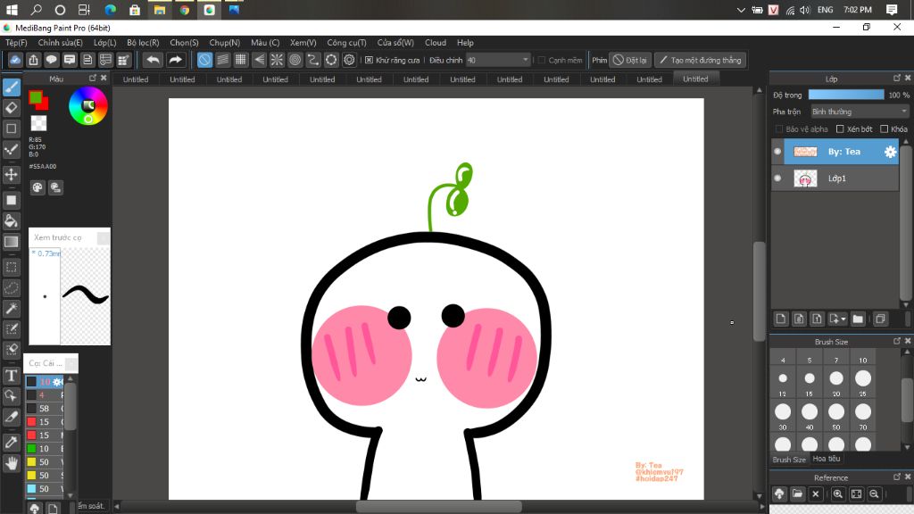Image resolution: width=914 pixels, height=514 pixels.
Task: Show hidden system tray icons chevron
Action: coord(741,10)
